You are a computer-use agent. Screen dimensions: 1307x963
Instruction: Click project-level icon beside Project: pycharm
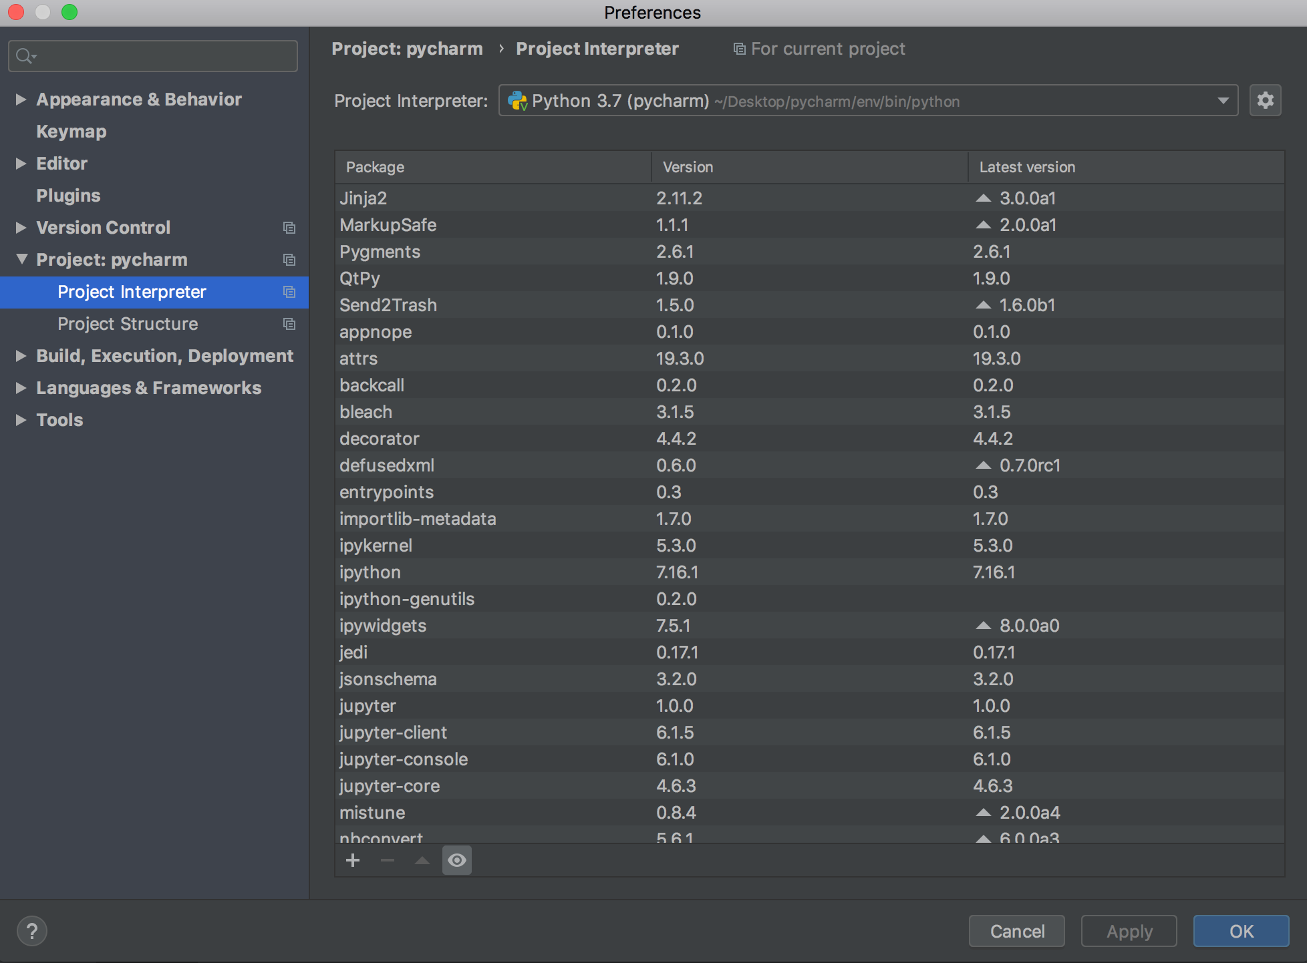[289, 260]
